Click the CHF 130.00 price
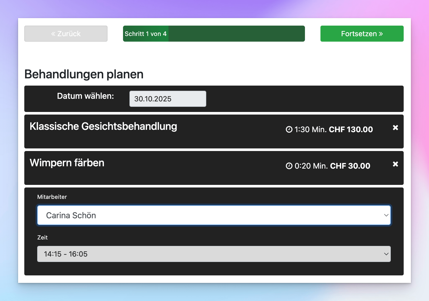This screenshot has width=429, height=301. (x=351, y=129)
